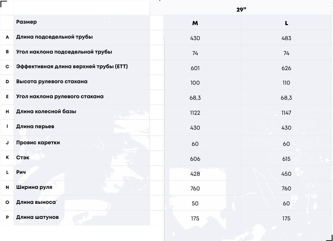Click the 50 stem length value

coord(195,204)
